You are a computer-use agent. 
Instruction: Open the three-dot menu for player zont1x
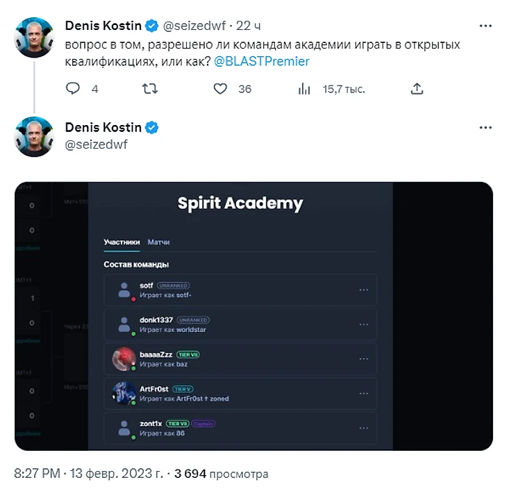click(x=363, y=428)
